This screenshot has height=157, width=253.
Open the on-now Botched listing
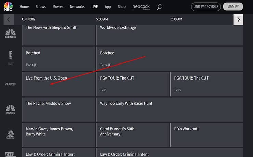pyautogui.click(x=59, y=59)
